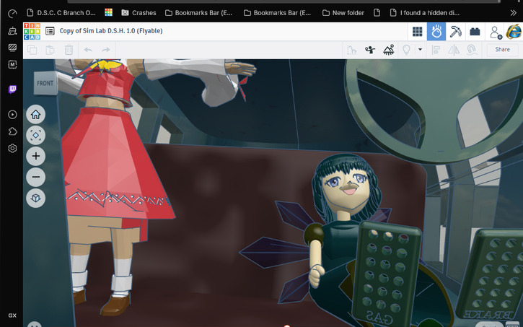Expand the New folder bookmark folder

click(343, 13)
